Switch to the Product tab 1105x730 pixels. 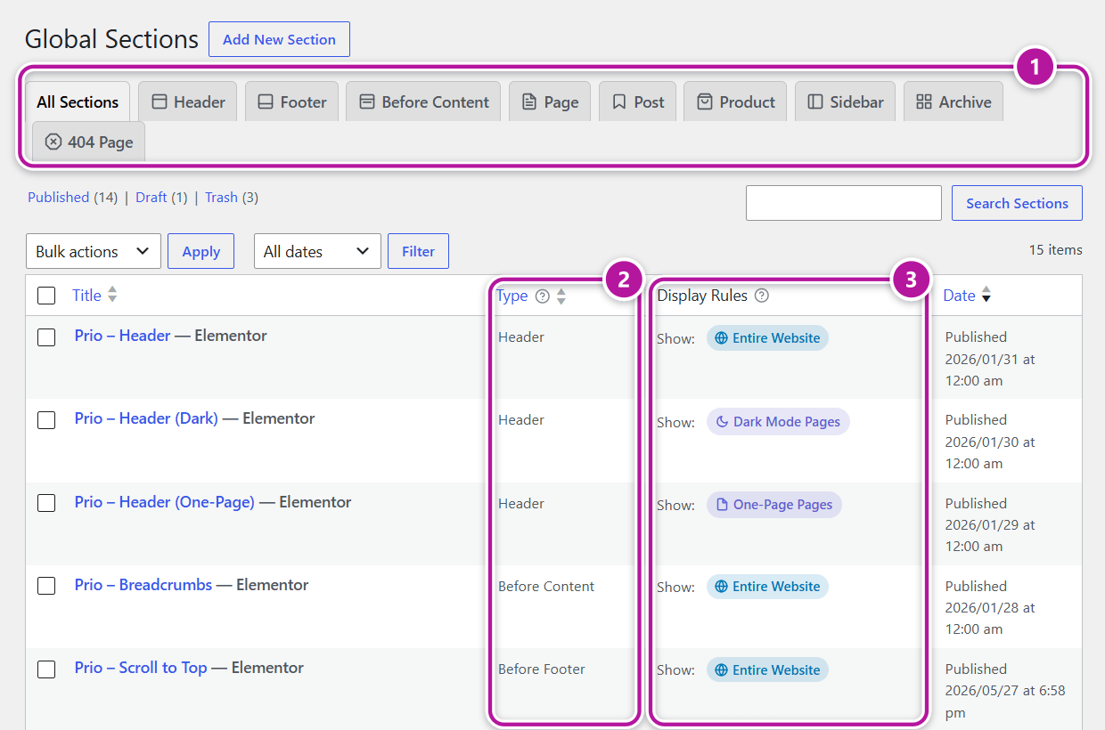pos(735,101)
